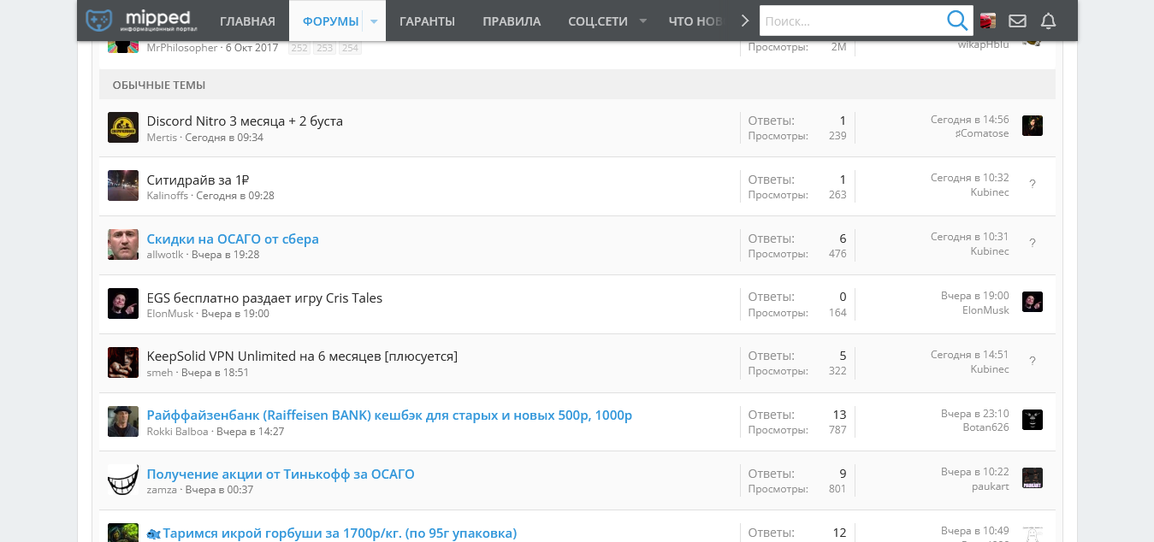The width and height of the screenshot is (1154, 542).
Task: Open Kalinoffs avatar beside Ситидрайв thread
Action: 123,186
